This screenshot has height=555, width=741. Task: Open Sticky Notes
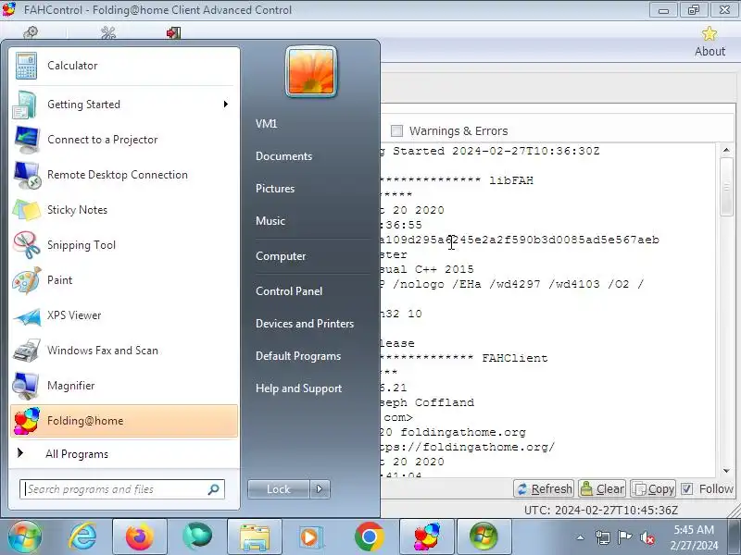[x=123, y=210]
